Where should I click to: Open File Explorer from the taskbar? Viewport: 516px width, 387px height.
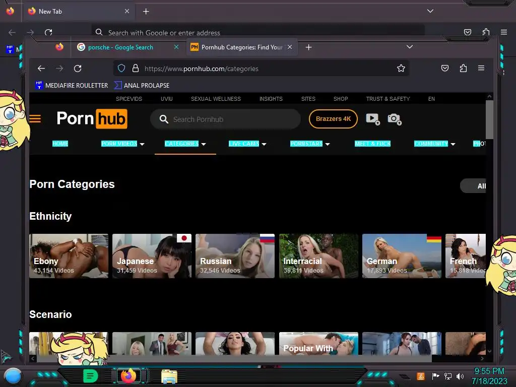pos(169,376)
